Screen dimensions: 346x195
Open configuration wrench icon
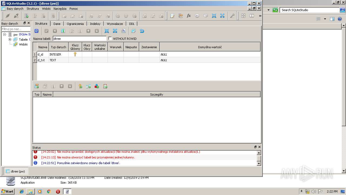tap(232, 16)
